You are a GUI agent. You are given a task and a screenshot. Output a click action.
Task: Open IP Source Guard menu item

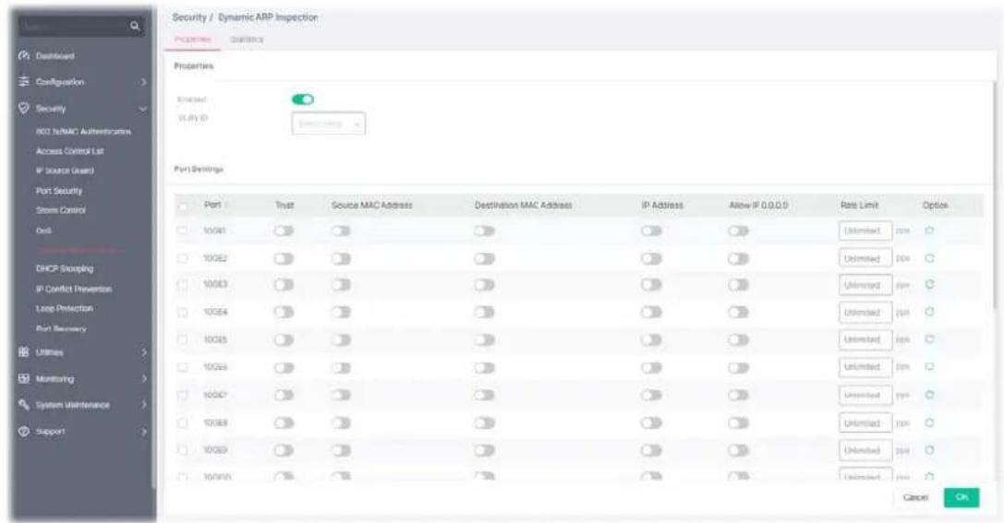coord(65,171)
